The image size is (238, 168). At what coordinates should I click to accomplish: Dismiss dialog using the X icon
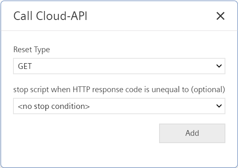[x=221, y=16]
